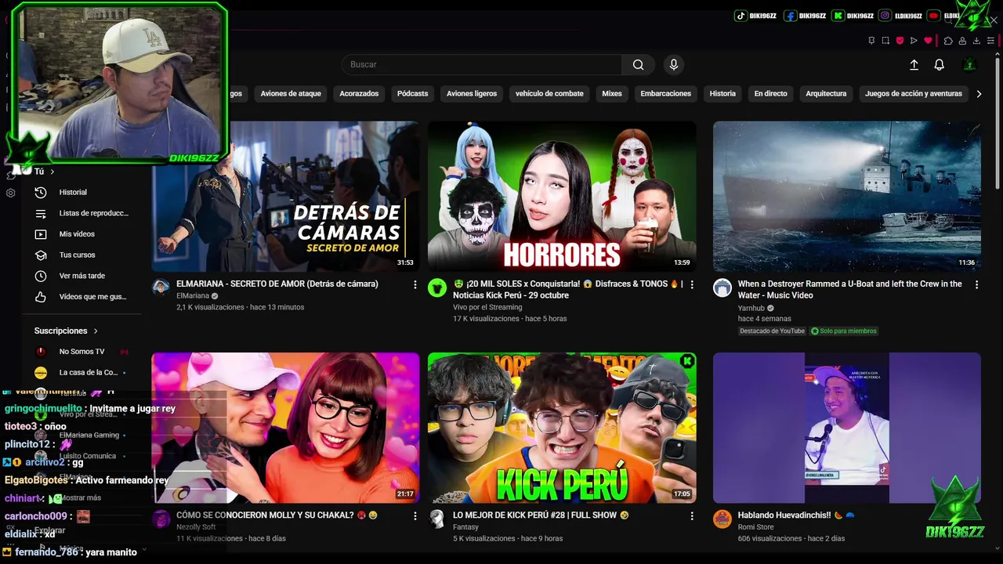1003x564 pixels.
Task: Open Tus cursos in the sidebar
Action: 81,255
